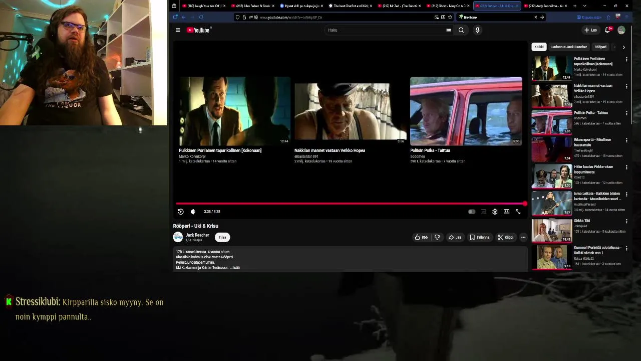641x361 pixels.
Task: Open the on-screen keyboard icon in search box
Action: (449, 30)
